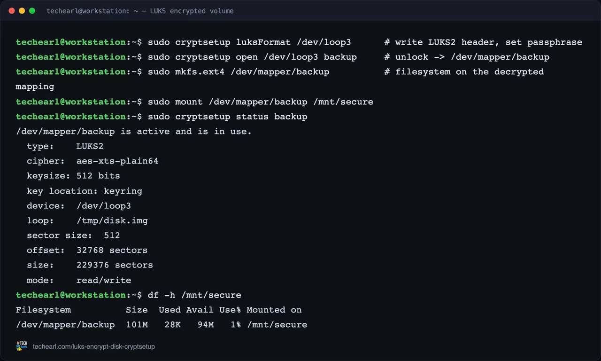Click the available value '94M'
This screenshot has width=601, height=361.
(205, 325)
